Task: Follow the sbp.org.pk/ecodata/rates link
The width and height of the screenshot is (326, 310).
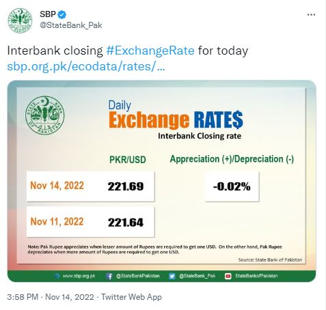Action: point(86,66)
